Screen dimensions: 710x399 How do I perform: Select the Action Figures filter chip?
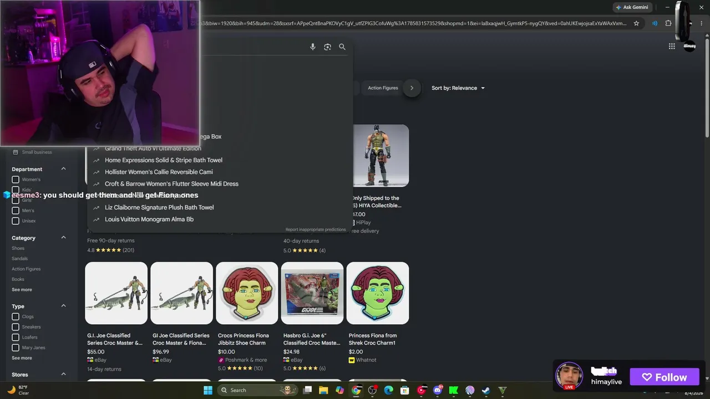pos(383,88)
